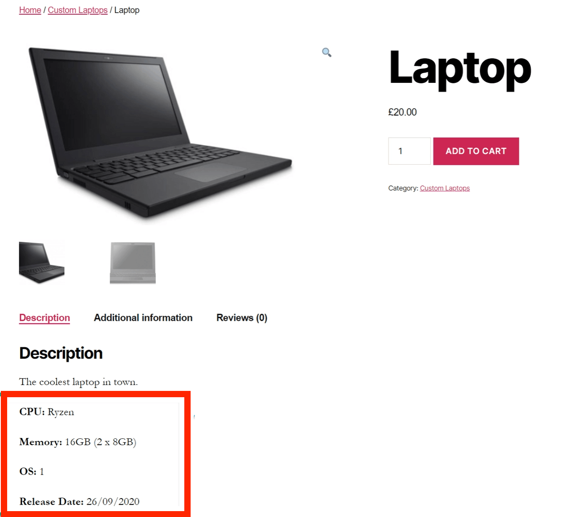Click the Release Date spec line
This screenshot has height=517, width=571.
[80, 501]
